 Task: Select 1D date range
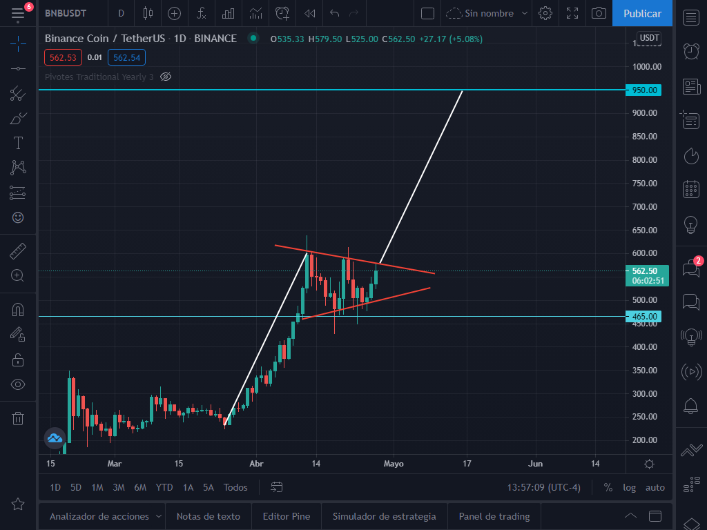[55, 487]
